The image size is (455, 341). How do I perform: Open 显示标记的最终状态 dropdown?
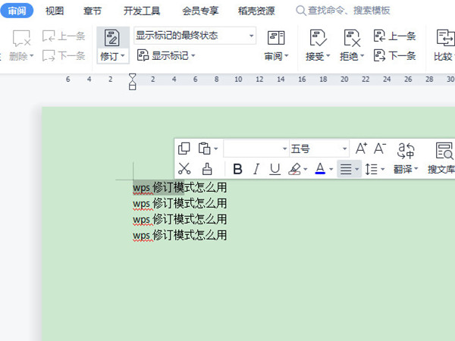(195, 36)
